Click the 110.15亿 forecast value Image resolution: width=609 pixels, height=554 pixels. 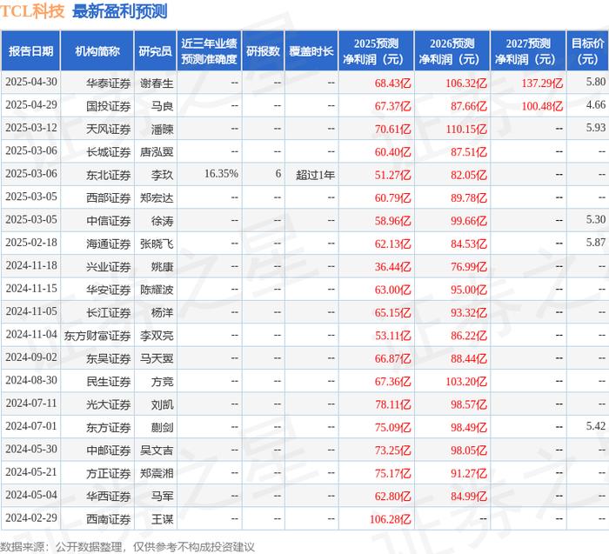(x=466, y=129)
